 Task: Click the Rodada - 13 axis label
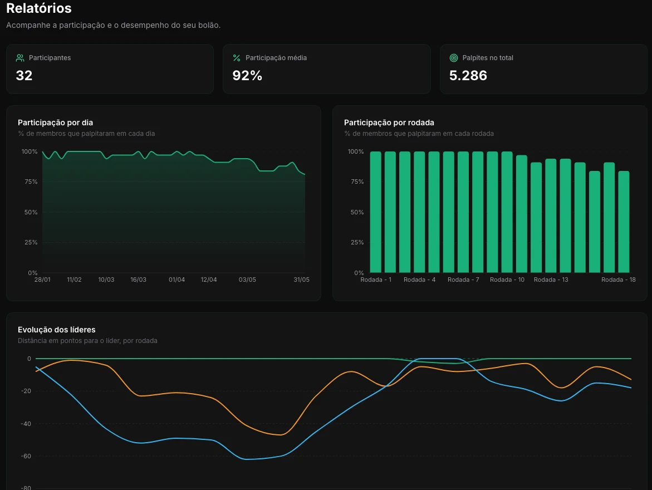pyautogui.click(x=551, y=280)
